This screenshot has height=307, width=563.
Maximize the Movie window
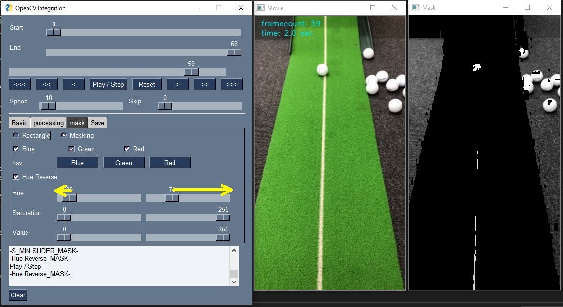pos(373,8)
